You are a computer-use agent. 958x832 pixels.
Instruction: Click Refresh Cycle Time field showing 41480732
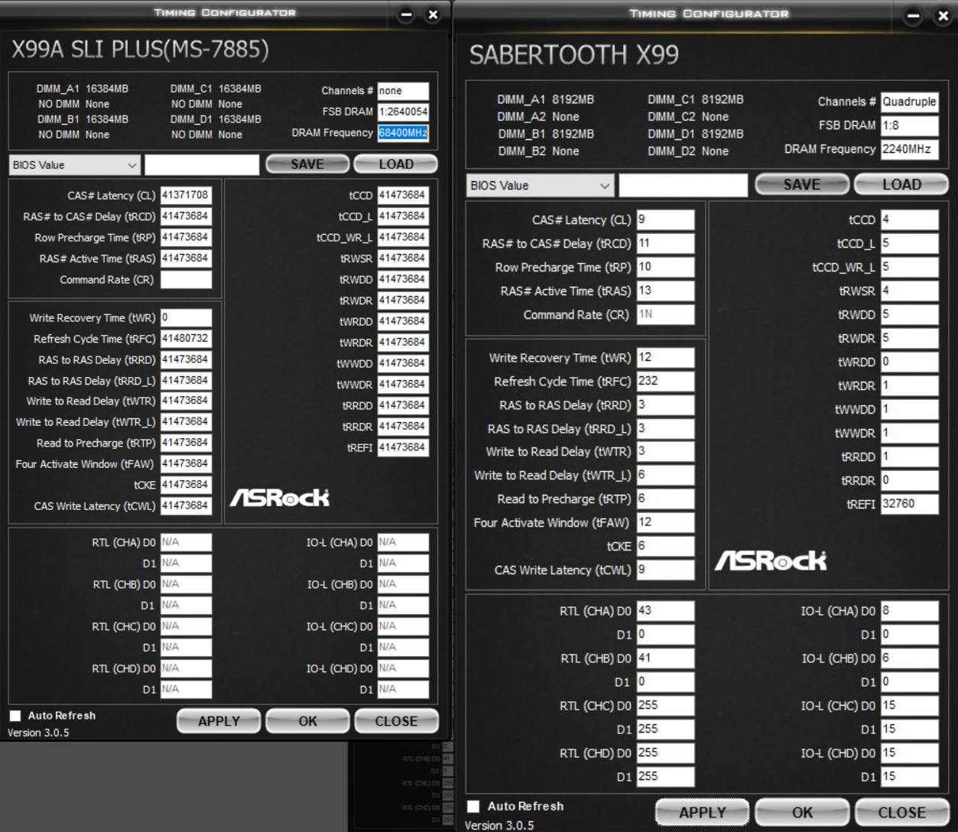[186, 338]
